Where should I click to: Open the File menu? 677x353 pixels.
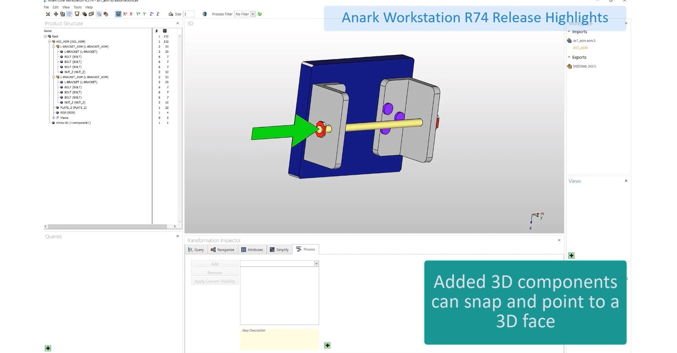[46, 7]
